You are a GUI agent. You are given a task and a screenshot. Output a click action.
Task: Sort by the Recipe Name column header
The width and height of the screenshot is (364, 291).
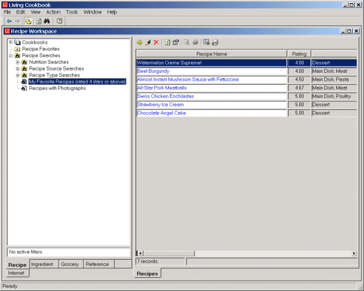click(x=212, y=54)
